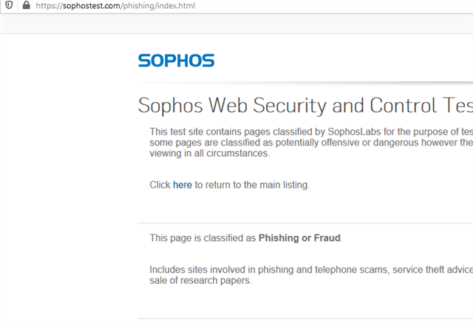Click the "to return to the main listing" text

click(x=252, y=185)
